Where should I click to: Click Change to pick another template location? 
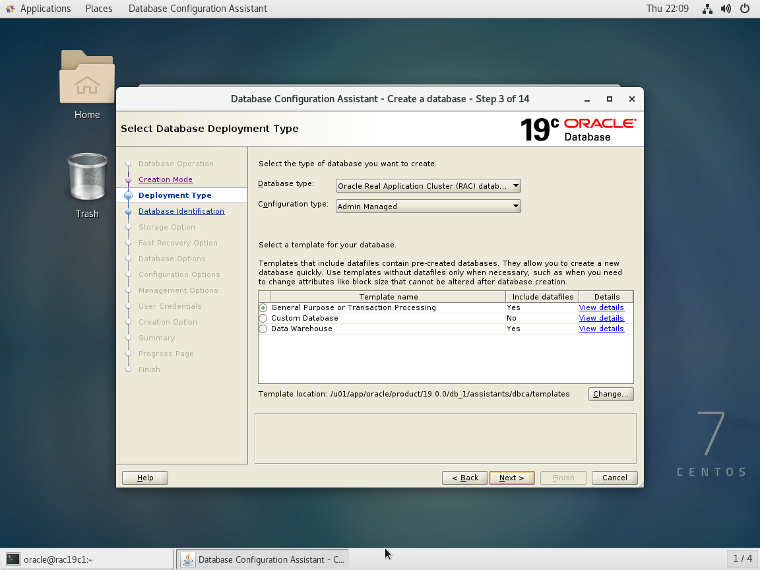(610, 394)
